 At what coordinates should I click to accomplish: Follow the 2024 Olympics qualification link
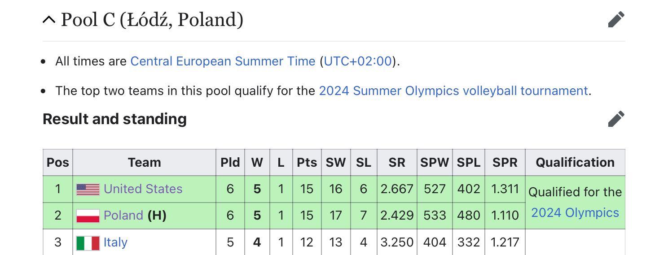pyautogui.click(x=575, y=212)
